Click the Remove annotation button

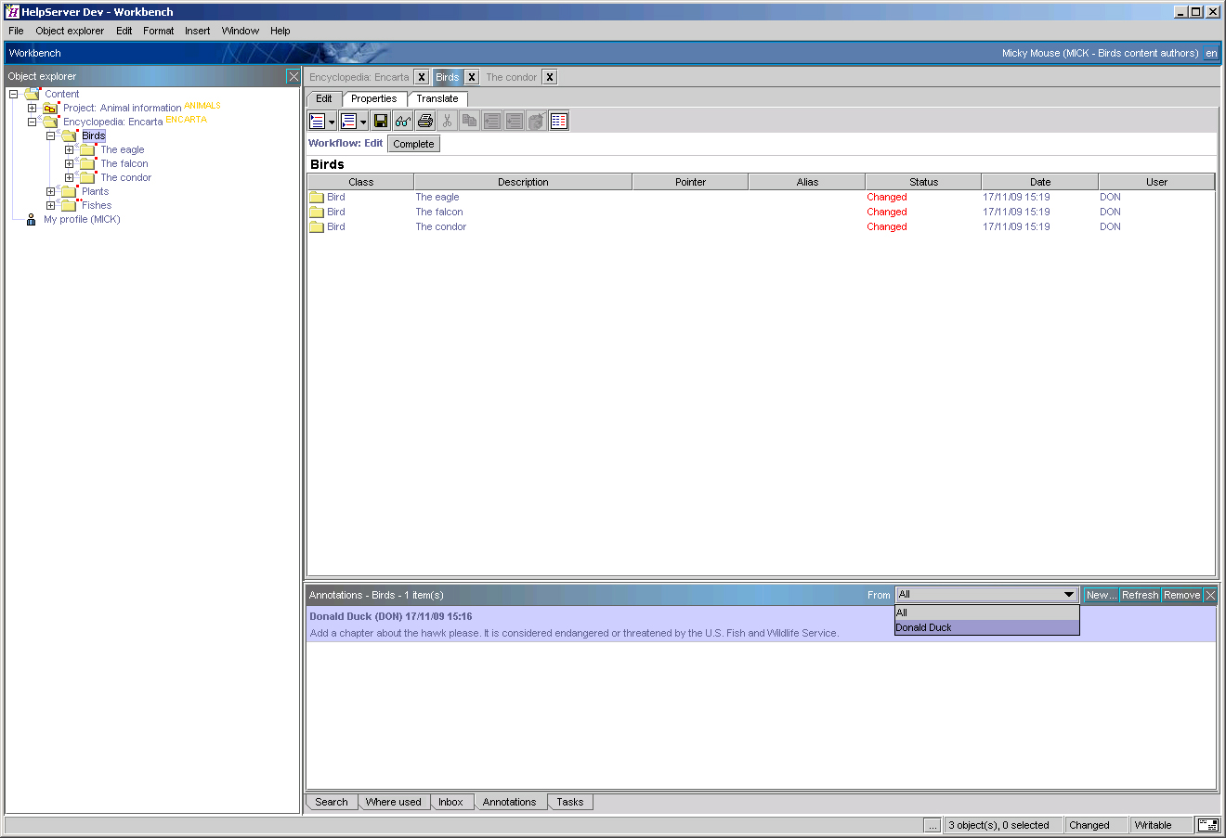[1182, 595]
